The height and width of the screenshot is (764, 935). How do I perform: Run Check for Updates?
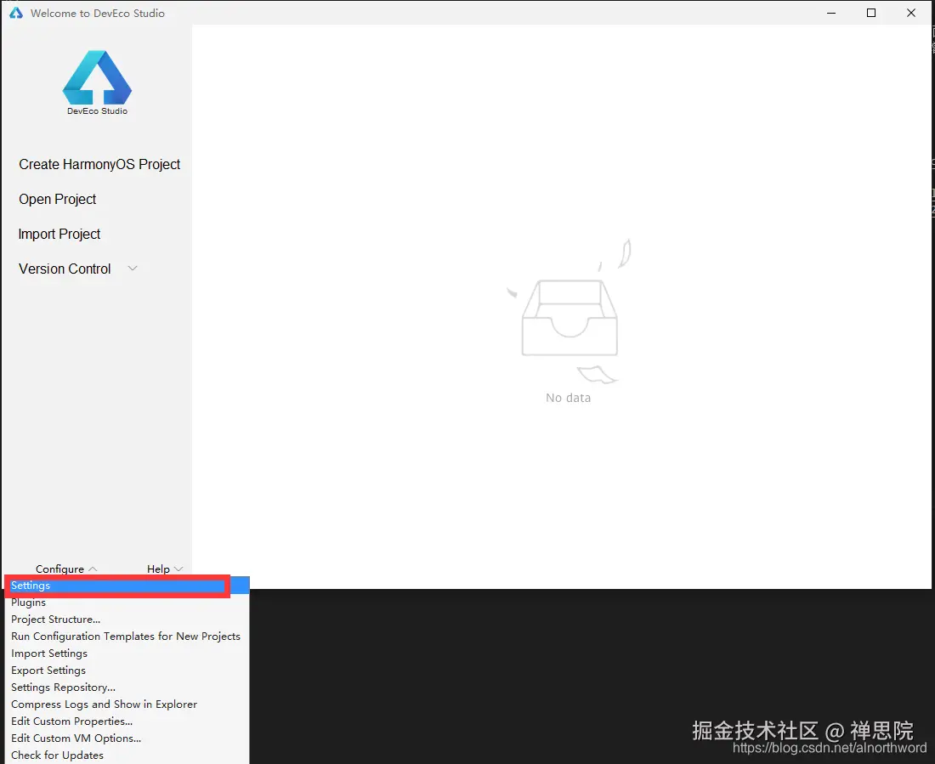[x=57, y=755]
